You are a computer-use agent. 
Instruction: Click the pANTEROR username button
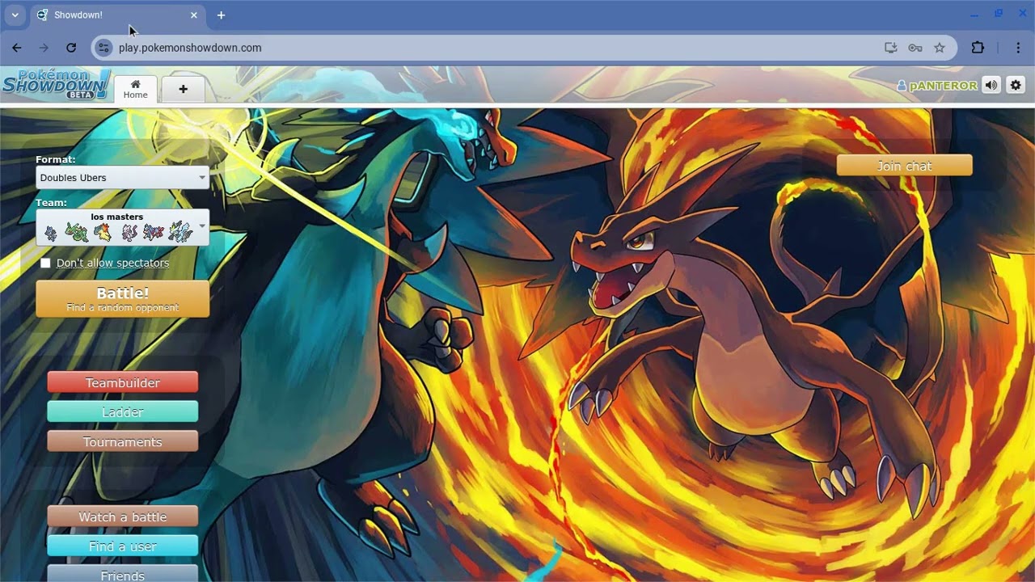pyautogui.click(x=937, y=86)
